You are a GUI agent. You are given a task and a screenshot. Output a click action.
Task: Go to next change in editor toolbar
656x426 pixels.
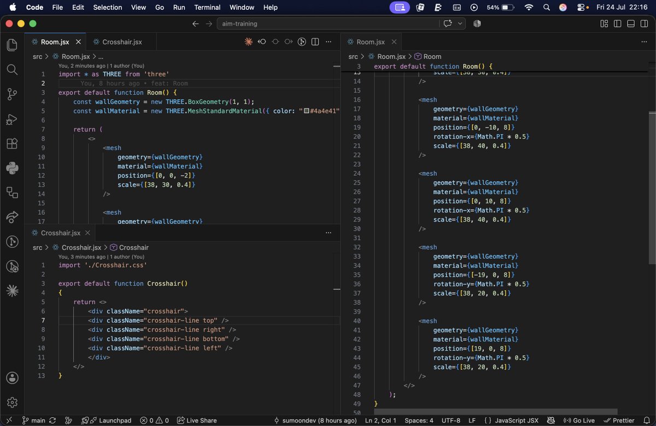coord(289,42)
